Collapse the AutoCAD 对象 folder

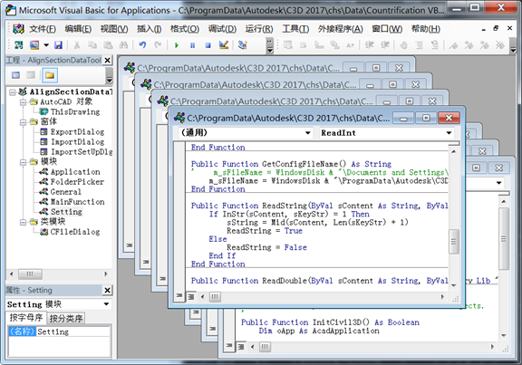[x=23, y=102]
